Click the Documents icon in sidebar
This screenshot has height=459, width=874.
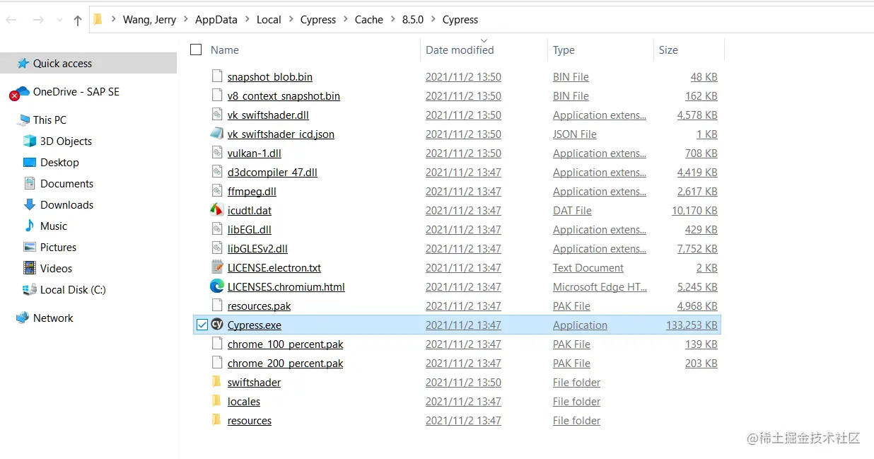click(x=30, y=183)
